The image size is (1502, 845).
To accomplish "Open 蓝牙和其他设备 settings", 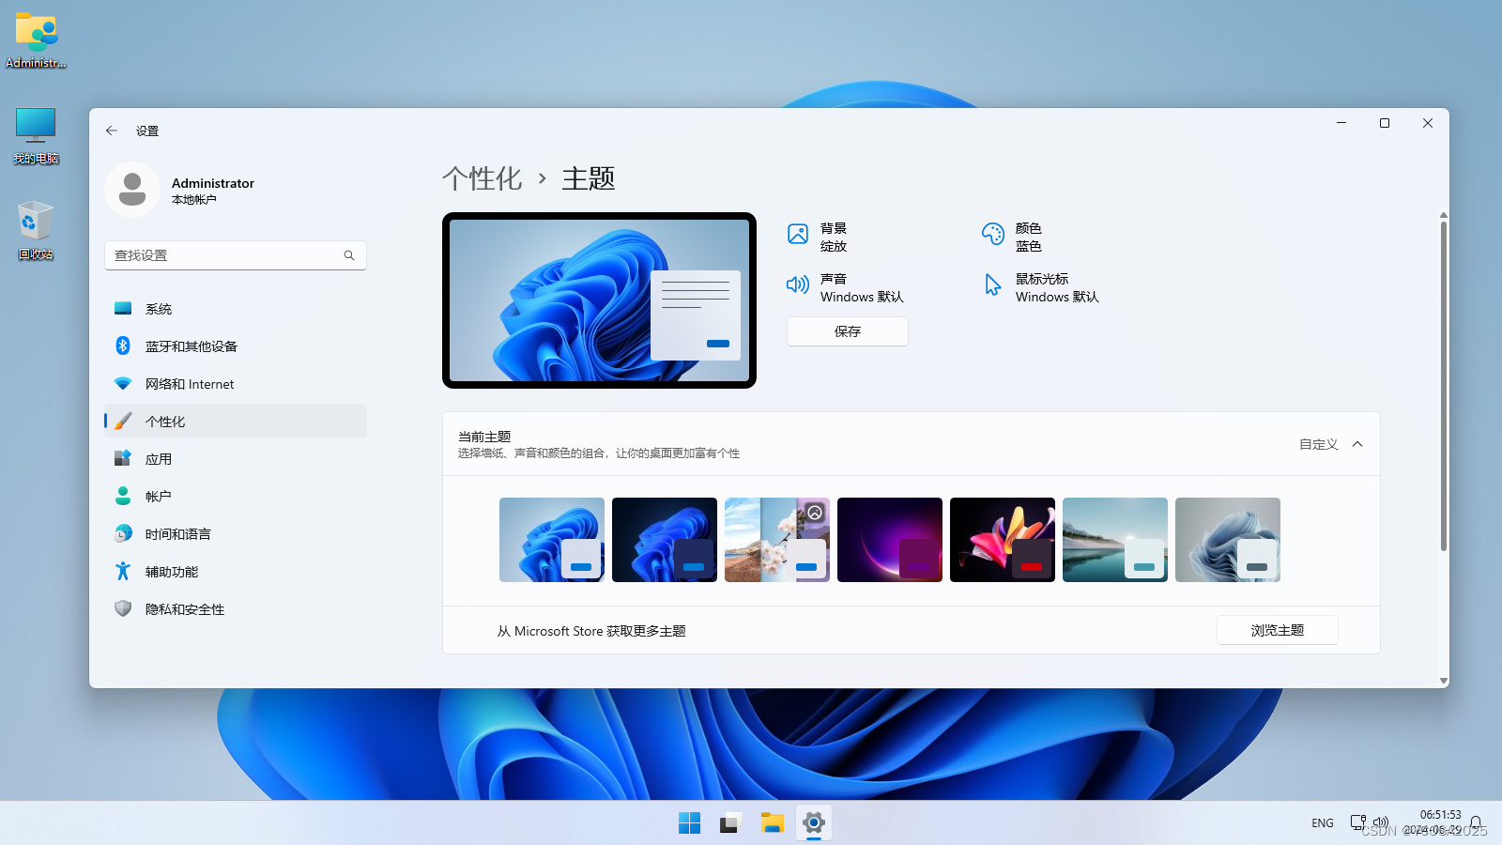I will pos(236,346).
